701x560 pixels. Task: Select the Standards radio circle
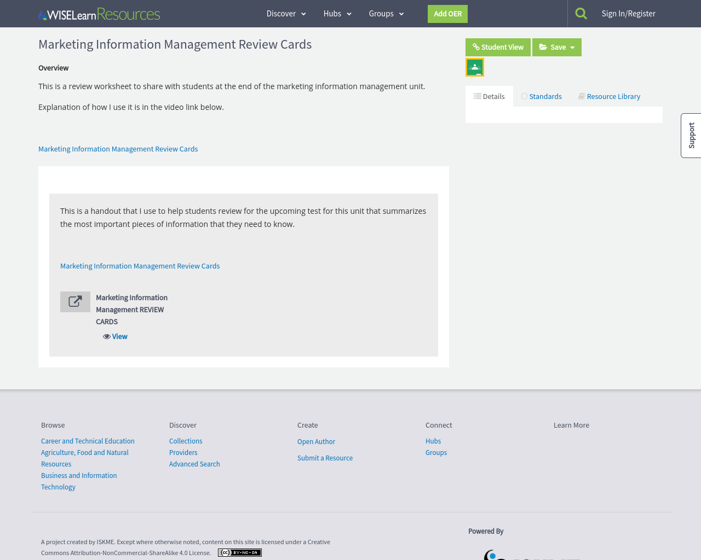click(x=523, y=95)
